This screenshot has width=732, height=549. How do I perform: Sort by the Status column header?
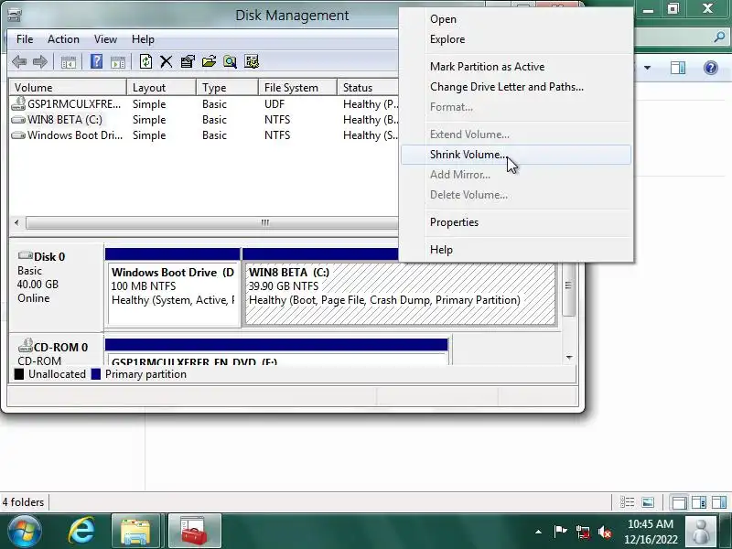coord(368,87)
